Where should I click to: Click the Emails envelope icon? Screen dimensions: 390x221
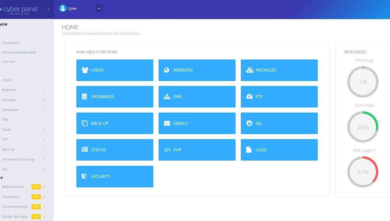(167, 123)
